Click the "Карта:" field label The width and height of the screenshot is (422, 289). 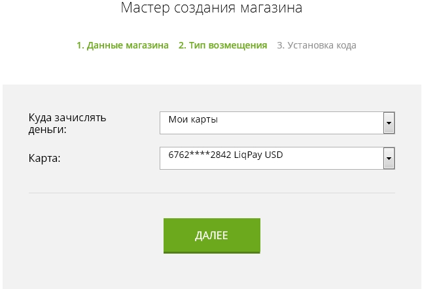coord(44,158)
